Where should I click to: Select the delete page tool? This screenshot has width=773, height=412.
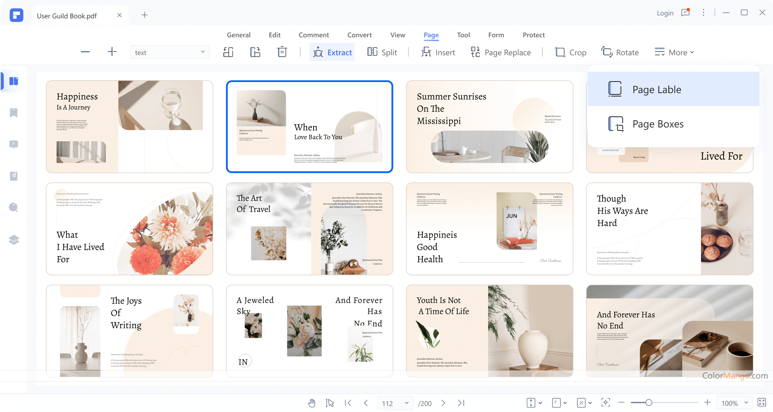click(282, 52)
